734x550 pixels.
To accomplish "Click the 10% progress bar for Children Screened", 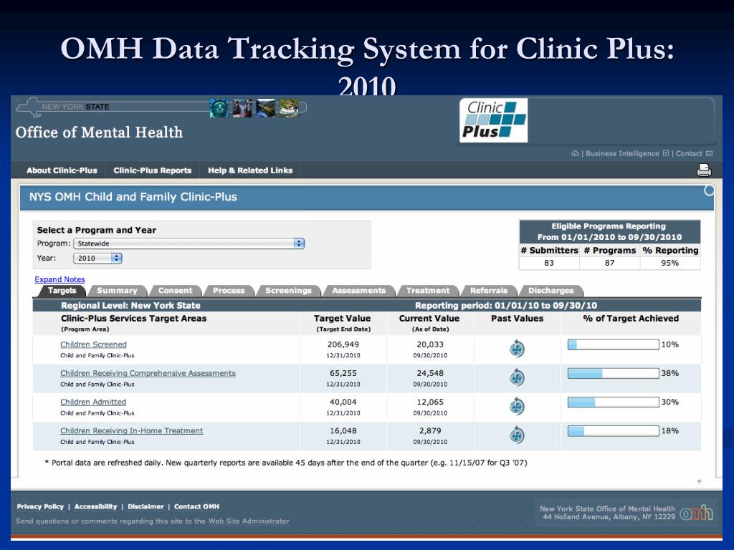I will (614, 344).
